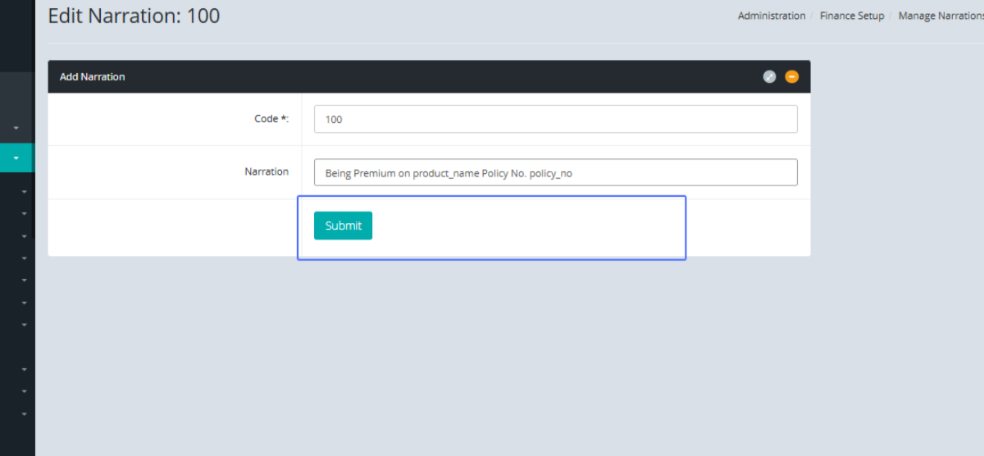Click the "Edit Narration: 100" page heading
984x456 pixels.
[x=134, y=16]
